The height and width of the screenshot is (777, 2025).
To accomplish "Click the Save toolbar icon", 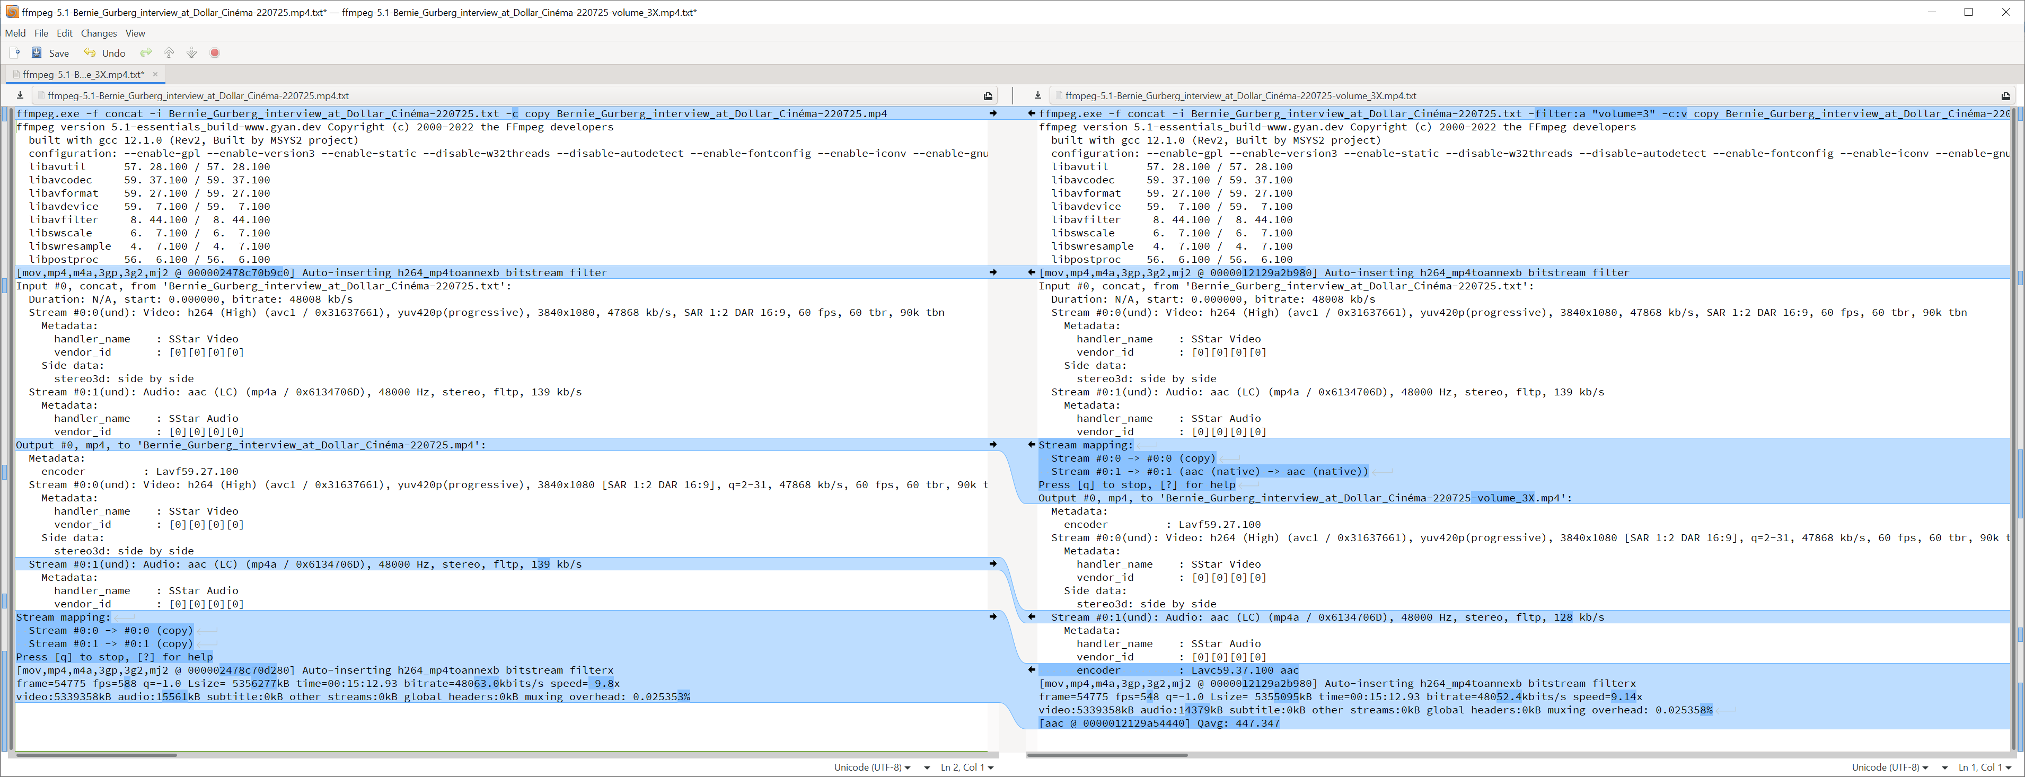I will pos(36,52).
